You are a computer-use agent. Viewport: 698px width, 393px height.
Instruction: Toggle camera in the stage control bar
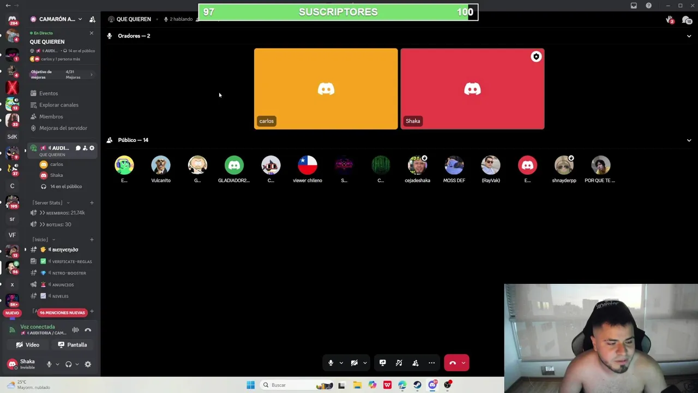(354, 363)
